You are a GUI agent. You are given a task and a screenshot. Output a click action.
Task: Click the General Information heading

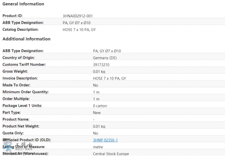coord(23,4)
